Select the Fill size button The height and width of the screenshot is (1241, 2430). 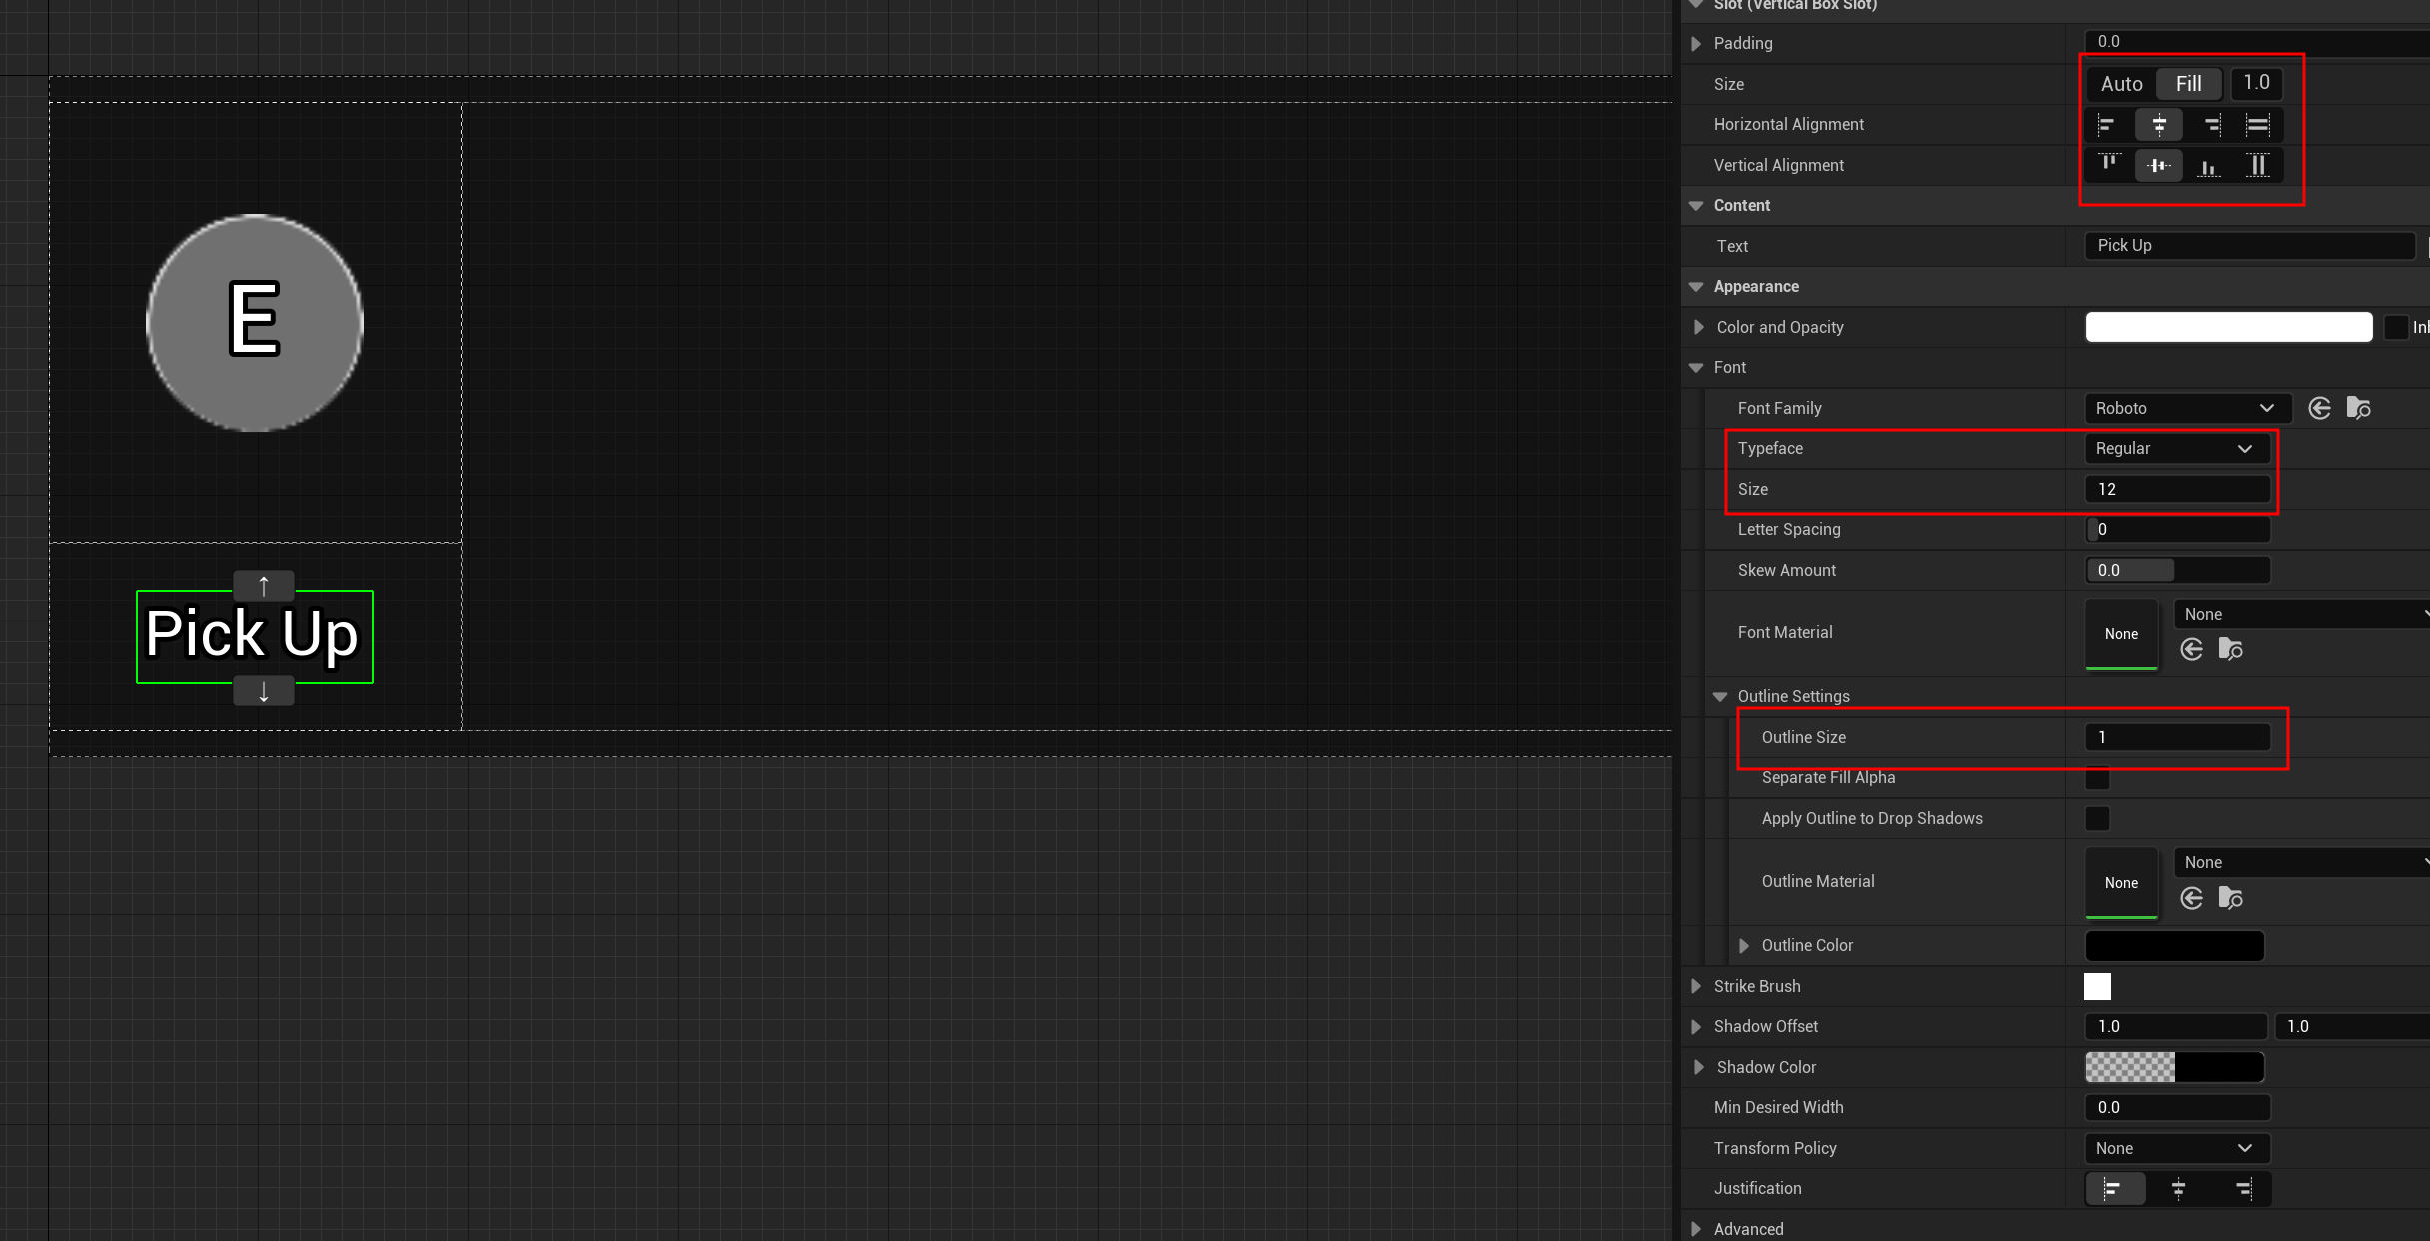(x=2189, y=84)
